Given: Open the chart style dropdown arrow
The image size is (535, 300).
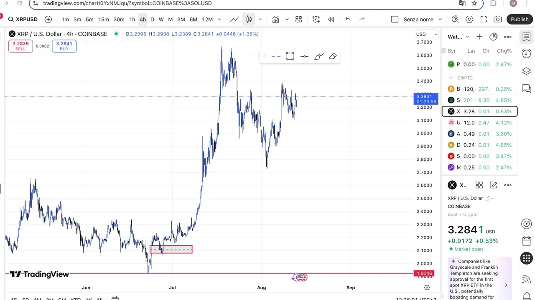Looking at the screenshot, I should pos(260,19).
